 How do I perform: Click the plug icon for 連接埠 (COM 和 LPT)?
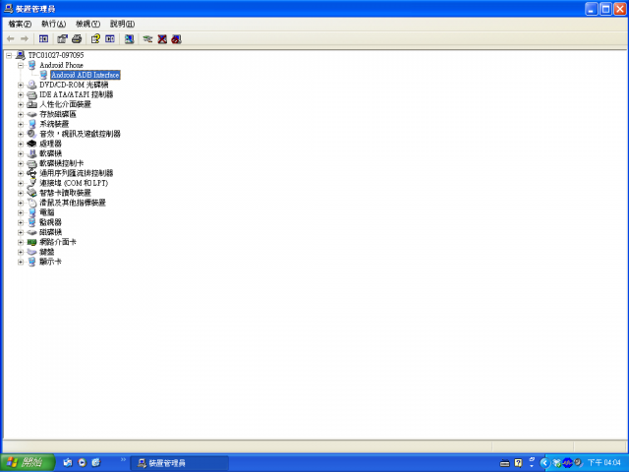pos(31,183)
